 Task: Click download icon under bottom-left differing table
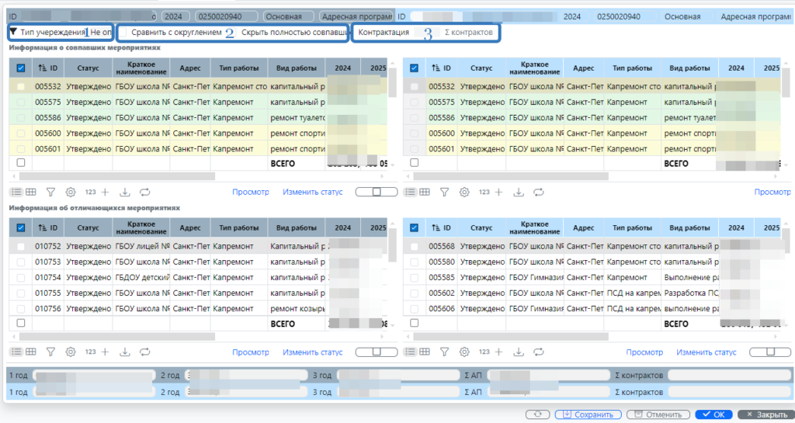pos(125,352)
